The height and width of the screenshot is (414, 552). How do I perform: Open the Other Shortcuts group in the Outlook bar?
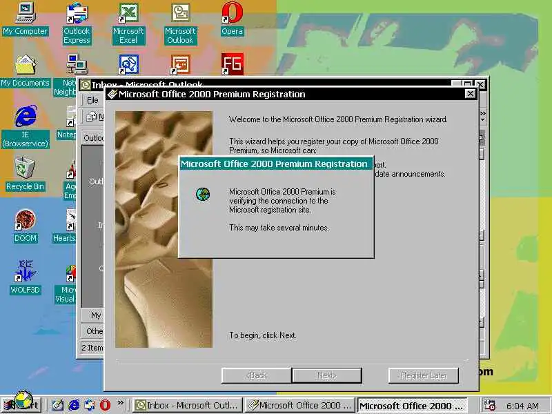tap(92, 332)
